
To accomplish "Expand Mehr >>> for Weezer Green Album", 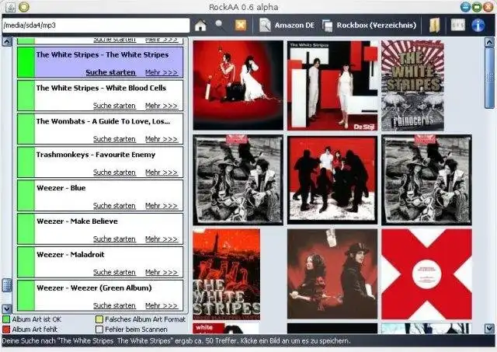I will point(162,305).
